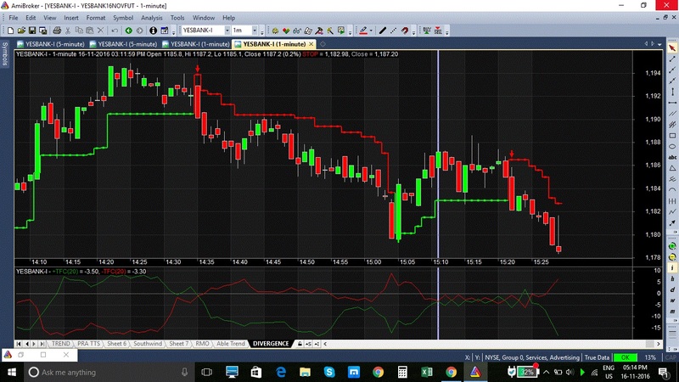Image resolution: width=679 pixels, height=382 pixels.
Task: Switch to intraday 'i' interval button
Action: point(672,267)
